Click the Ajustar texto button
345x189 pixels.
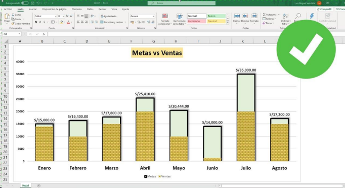109,16
